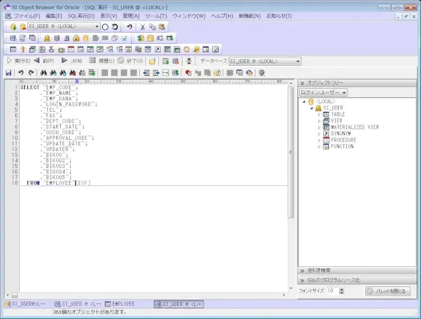
Task: Open the SQL実行(O) menu
Action: tap(81, 16)
